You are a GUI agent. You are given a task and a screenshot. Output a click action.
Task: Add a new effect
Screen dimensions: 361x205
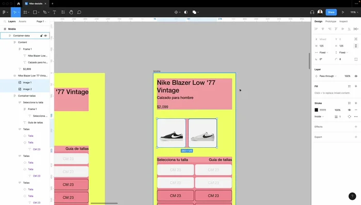(x=356, y=127)
